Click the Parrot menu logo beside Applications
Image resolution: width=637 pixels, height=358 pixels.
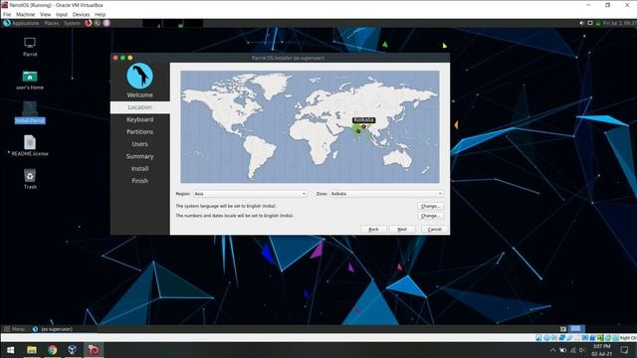point(7,23)
